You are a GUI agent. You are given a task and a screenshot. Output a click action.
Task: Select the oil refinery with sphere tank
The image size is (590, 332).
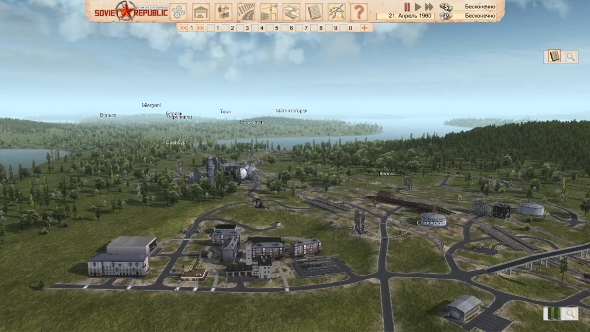[x=226, y=171]
